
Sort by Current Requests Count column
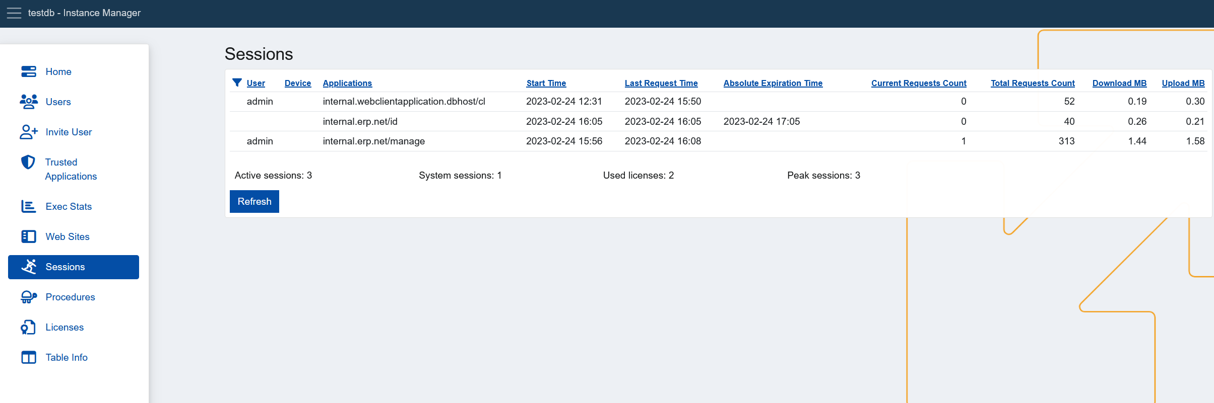[x=919, y=83]
